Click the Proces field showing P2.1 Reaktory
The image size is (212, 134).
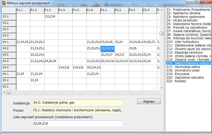[x=77, y=110]
